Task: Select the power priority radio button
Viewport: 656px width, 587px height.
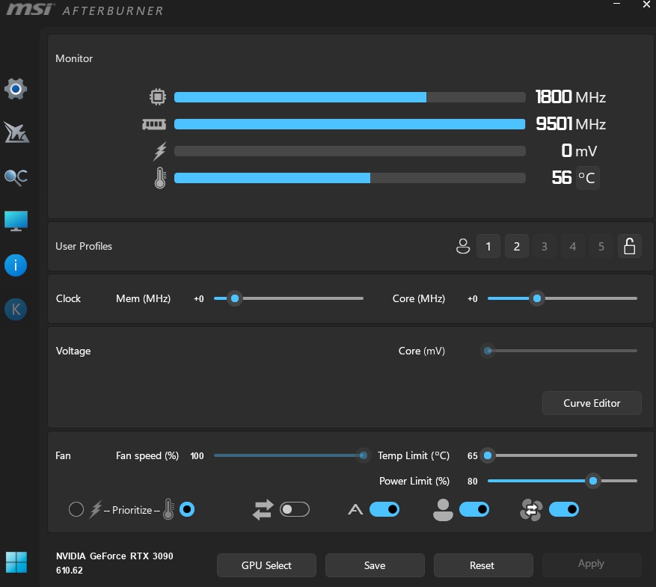Action: point(76,510)
